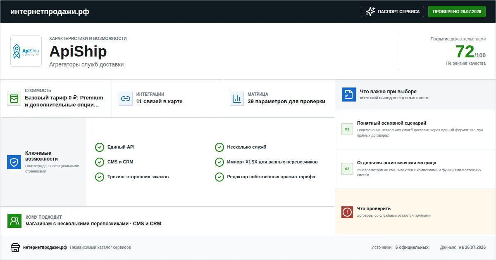Click the store icon in the footer

click(x=15, y=248)
